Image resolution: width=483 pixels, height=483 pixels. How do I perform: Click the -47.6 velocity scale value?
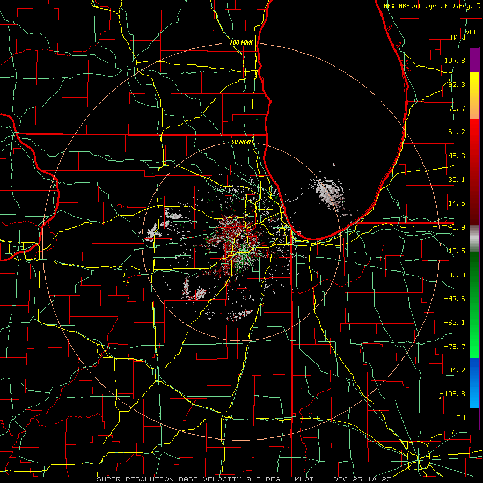point(455,299)
